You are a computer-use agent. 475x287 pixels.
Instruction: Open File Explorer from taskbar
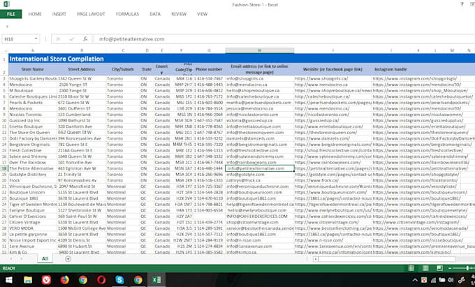[28, 280]
